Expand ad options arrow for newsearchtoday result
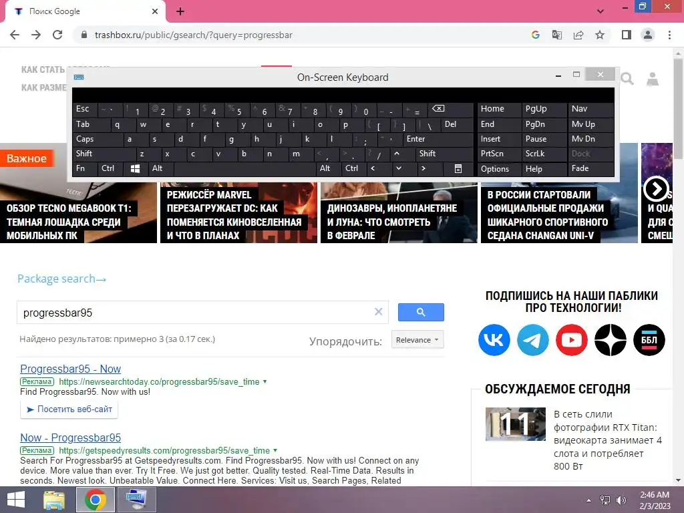 265,381
